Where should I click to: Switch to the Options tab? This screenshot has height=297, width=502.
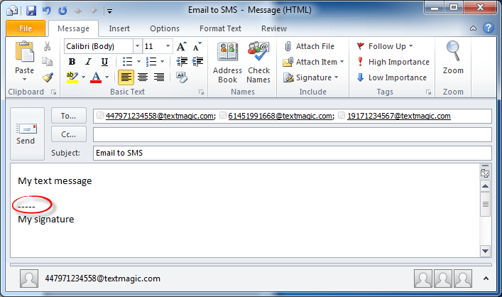(165, 28)
